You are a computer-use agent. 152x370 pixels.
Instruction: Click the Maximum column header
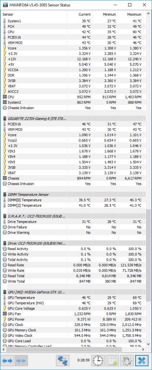pos(130,14)
